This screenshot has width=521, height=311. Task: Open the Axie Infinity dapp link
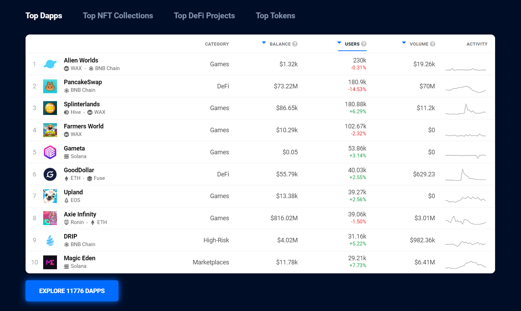80,214
